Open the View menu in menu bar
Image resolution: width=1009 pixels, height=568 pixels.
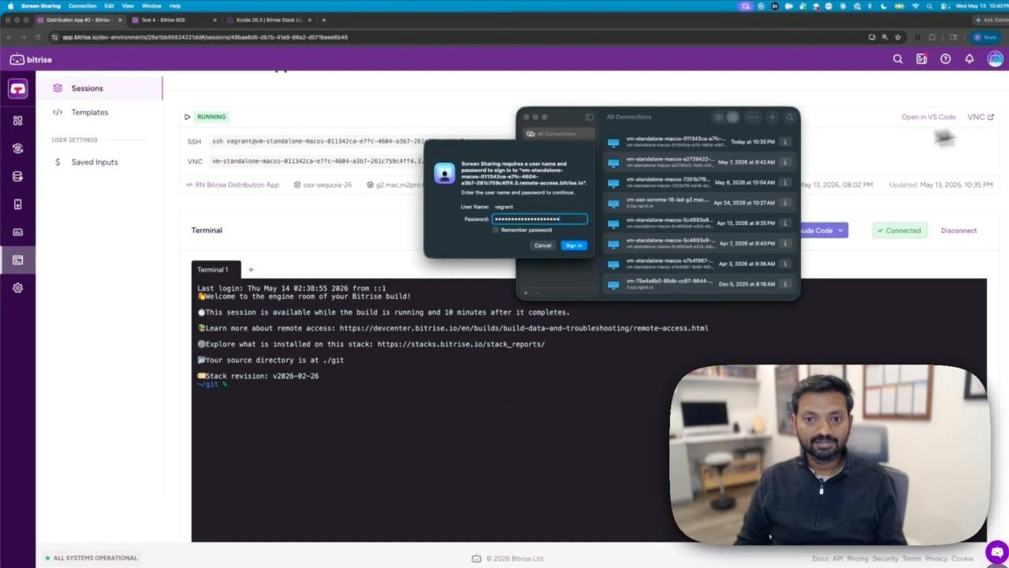[128, 6]
